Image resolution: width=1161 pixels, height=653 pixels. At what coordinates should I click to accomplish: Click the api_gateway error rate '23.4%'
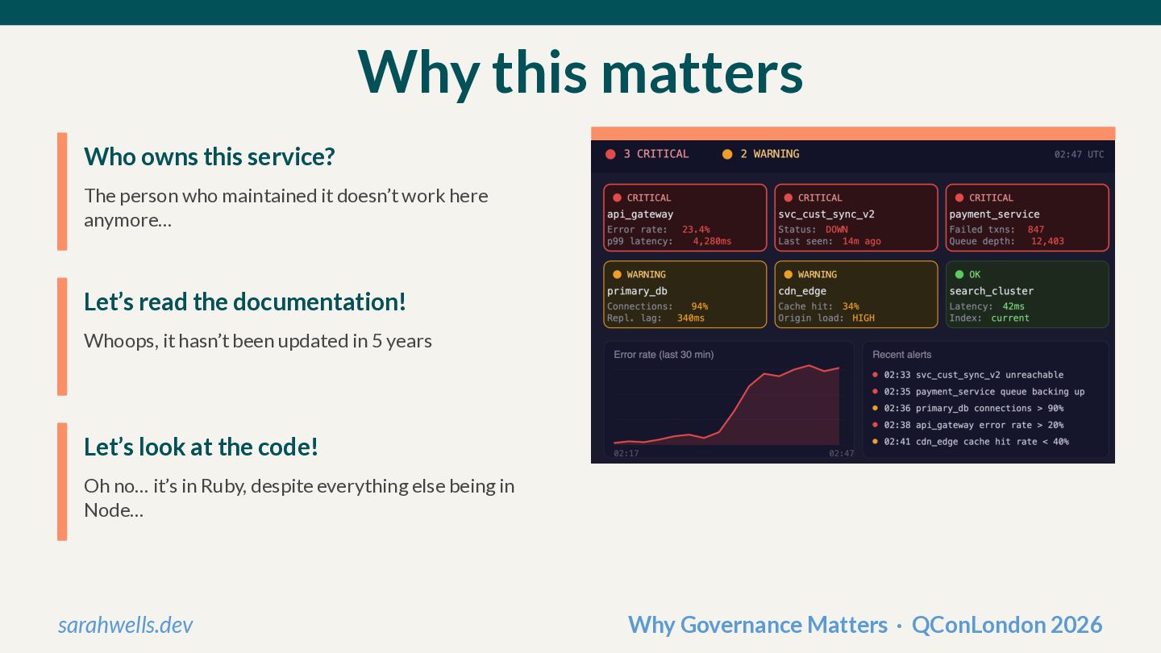(x=696, y=230)
